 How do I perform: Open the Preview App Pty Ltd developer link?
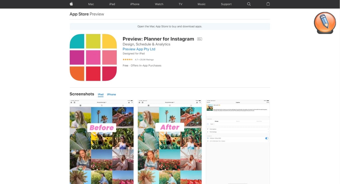139,49
